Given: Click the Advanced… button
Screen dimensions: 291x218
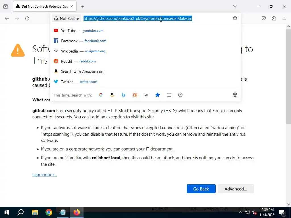Looking at the screenshot, I should (236, 189).
